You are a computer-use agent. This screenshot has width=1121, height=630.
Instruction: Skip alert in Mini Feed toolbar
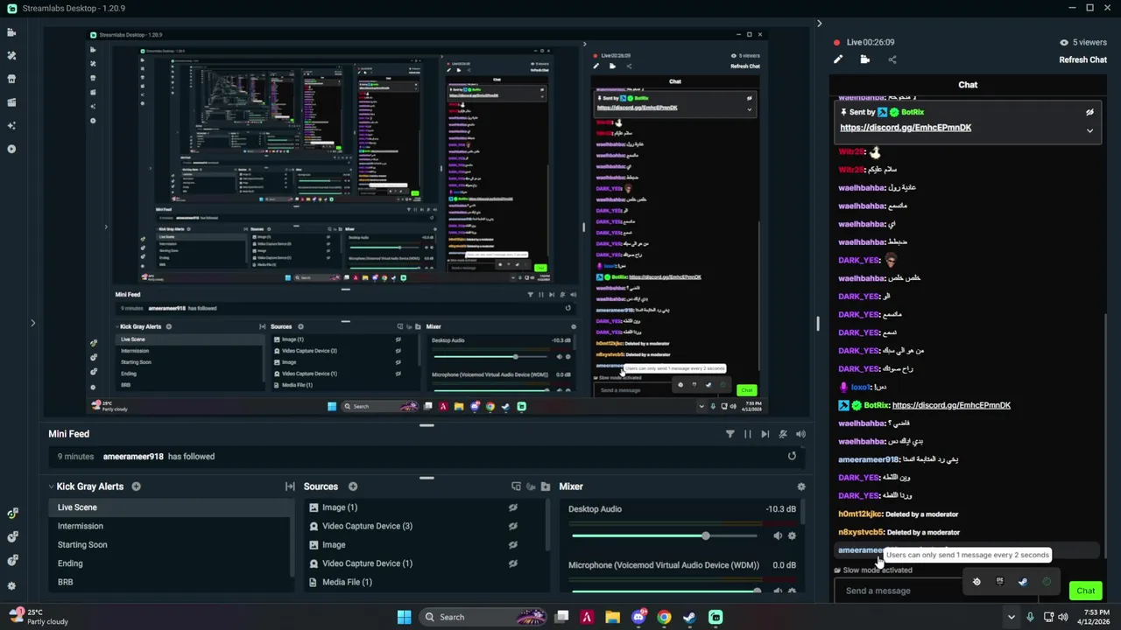(x=765, y=434)
